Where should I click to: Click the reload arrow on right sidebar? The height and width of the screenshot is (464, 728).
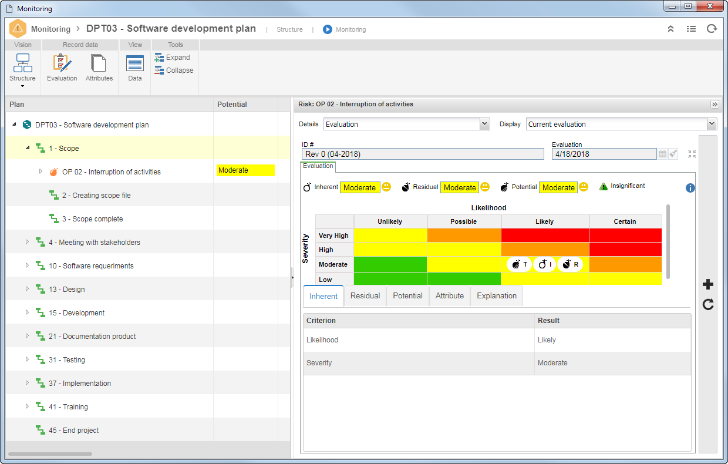[x=708, y=304]
